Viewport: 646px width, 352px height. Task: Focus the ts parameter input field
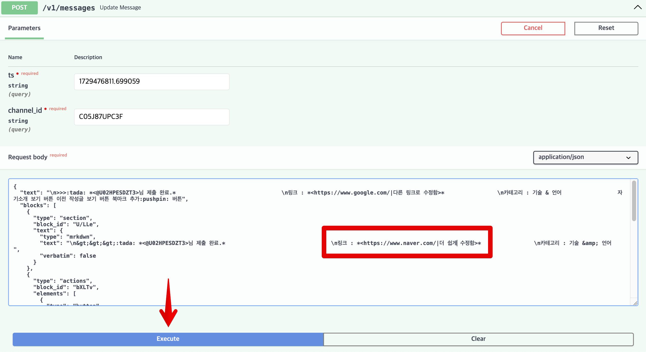152,82
